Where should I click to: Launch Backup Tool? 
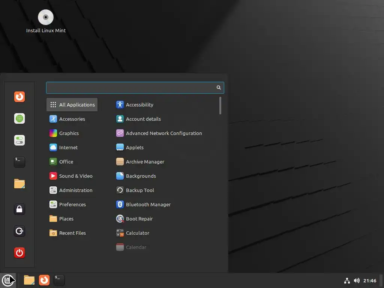click(x=165, y=190)
